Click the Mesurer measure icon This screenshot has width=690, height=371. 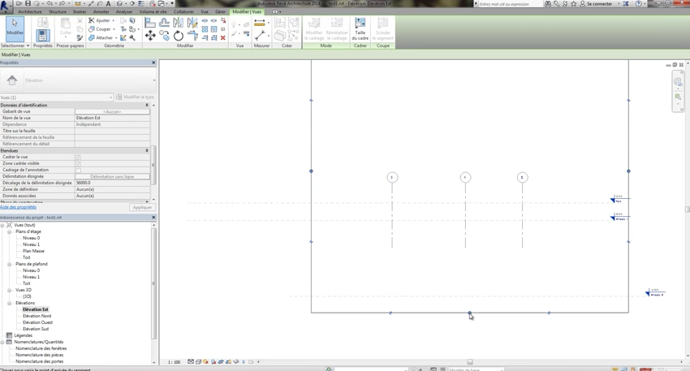pos(260,24)
